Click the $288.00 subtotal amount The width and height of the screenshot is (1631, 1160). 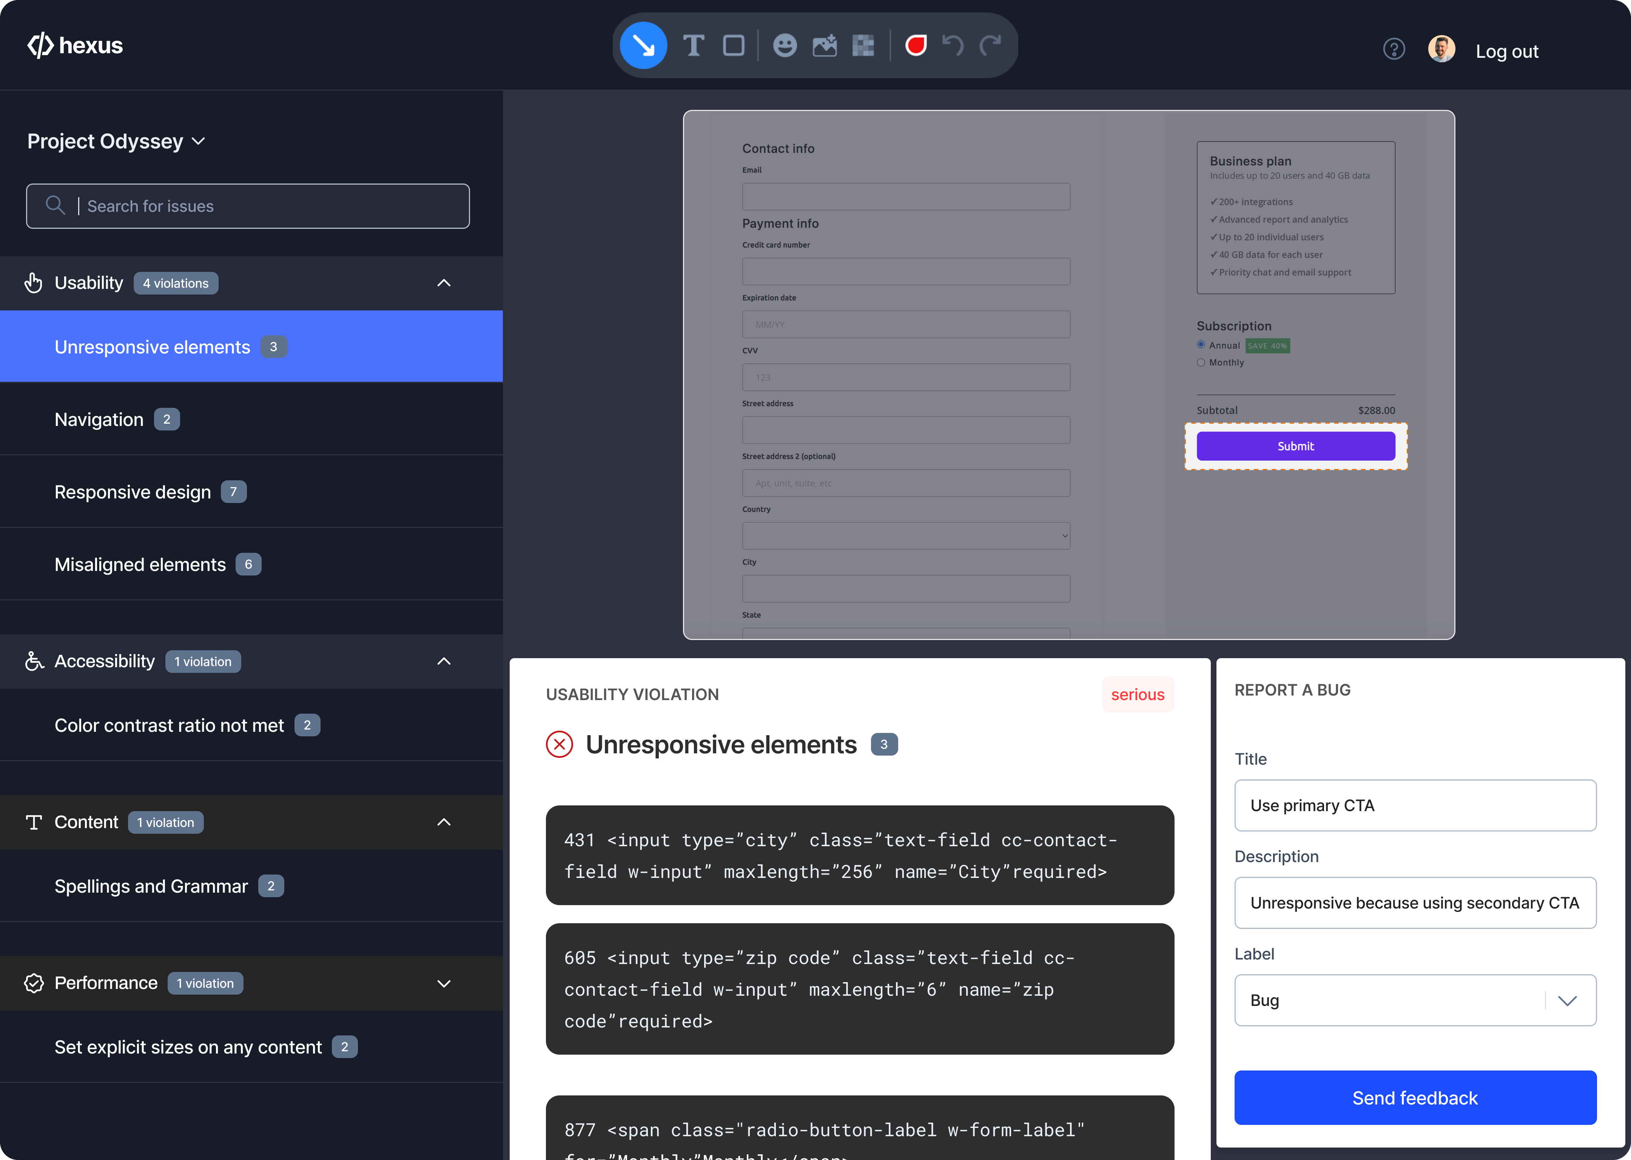pyautogui.click(x=1376, y=410)
